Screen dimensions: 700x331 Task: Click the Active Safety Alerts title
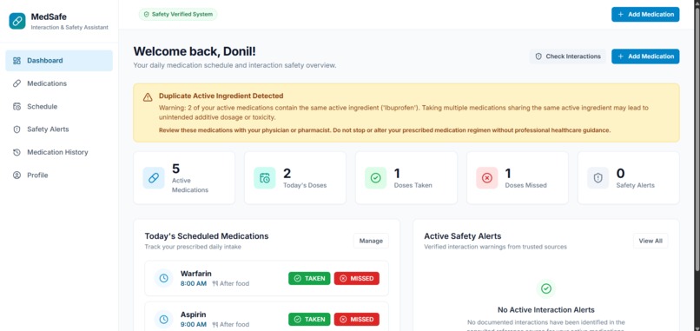463,236
